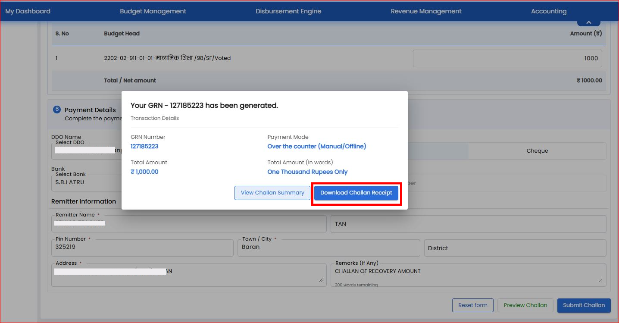Choose the Cheque payment option

pyautogui.click(x=537, y=151)
